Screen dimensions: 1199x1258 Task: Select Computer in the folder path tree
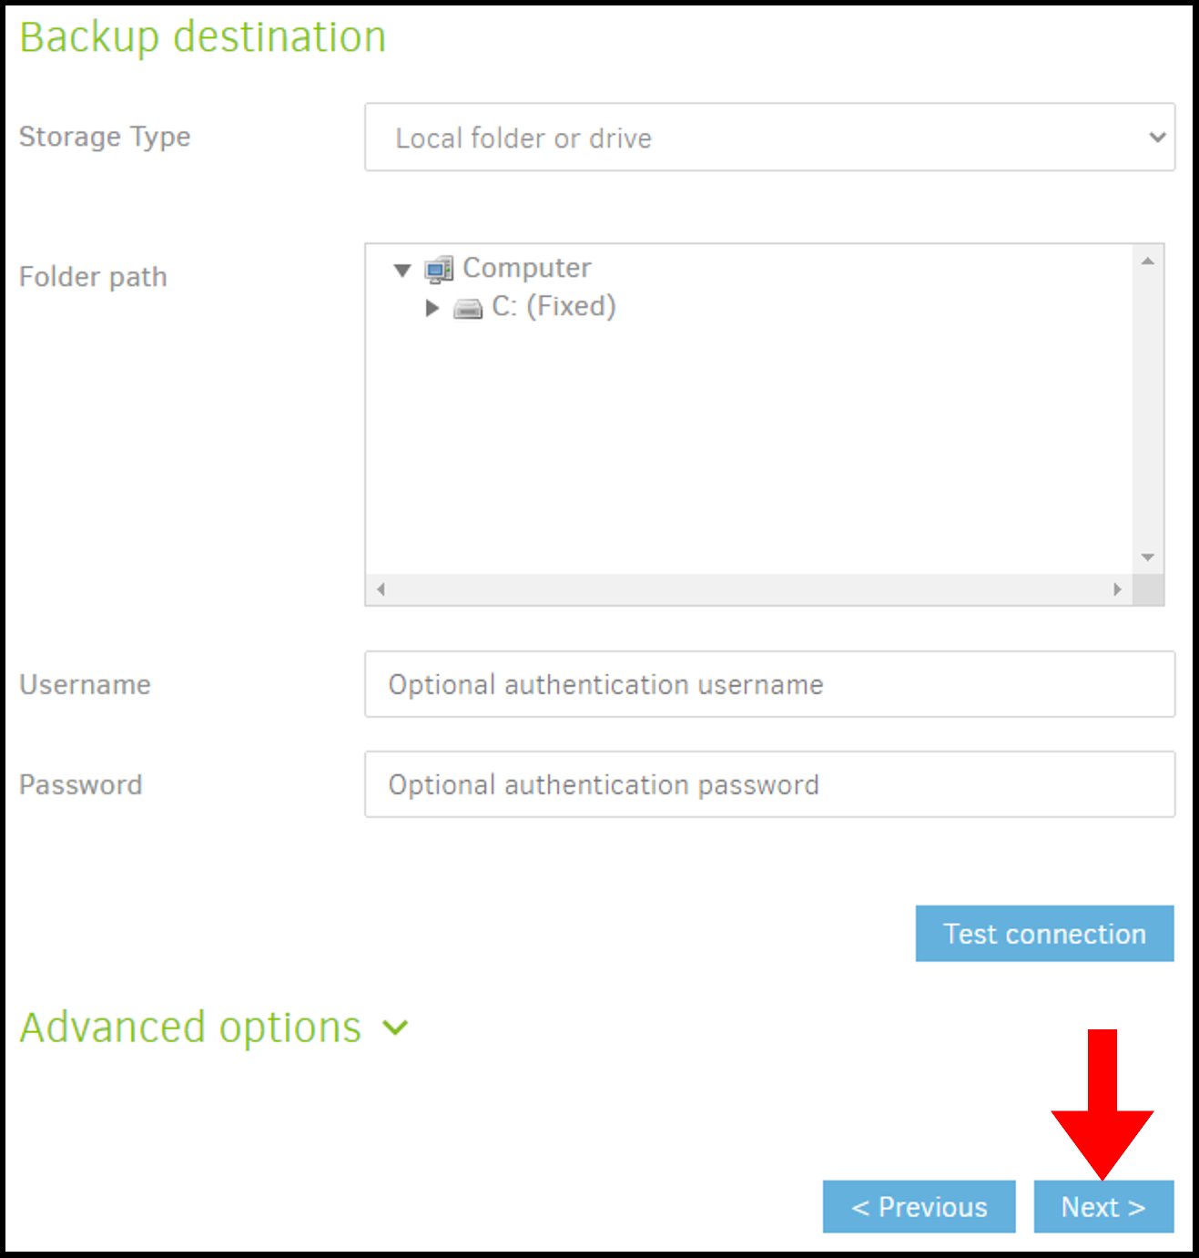pyautogui.click(x=526, y=268)
